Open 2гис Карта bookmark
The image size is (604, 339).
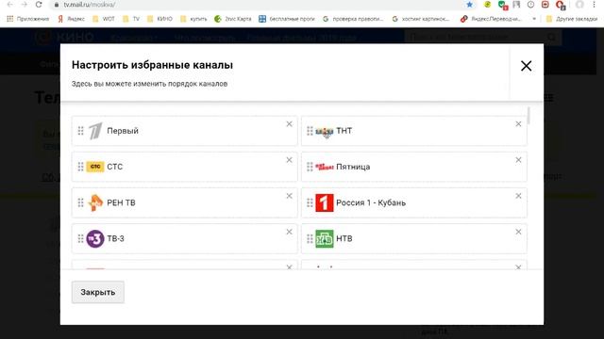[233, 19]
